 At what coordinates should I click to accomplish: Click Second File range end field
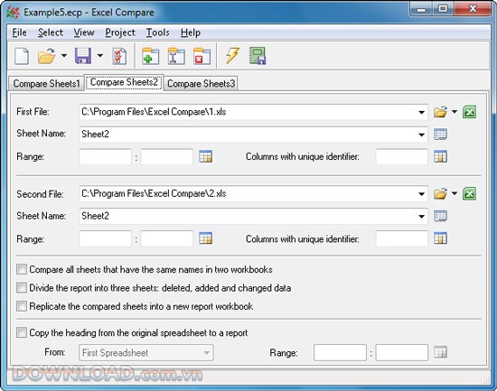[167, 238]
